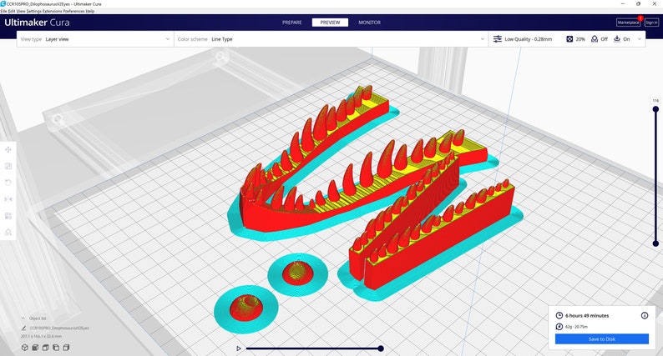Click the upper layer slider handle
The image size is (663, 356).
click(655, 109)
